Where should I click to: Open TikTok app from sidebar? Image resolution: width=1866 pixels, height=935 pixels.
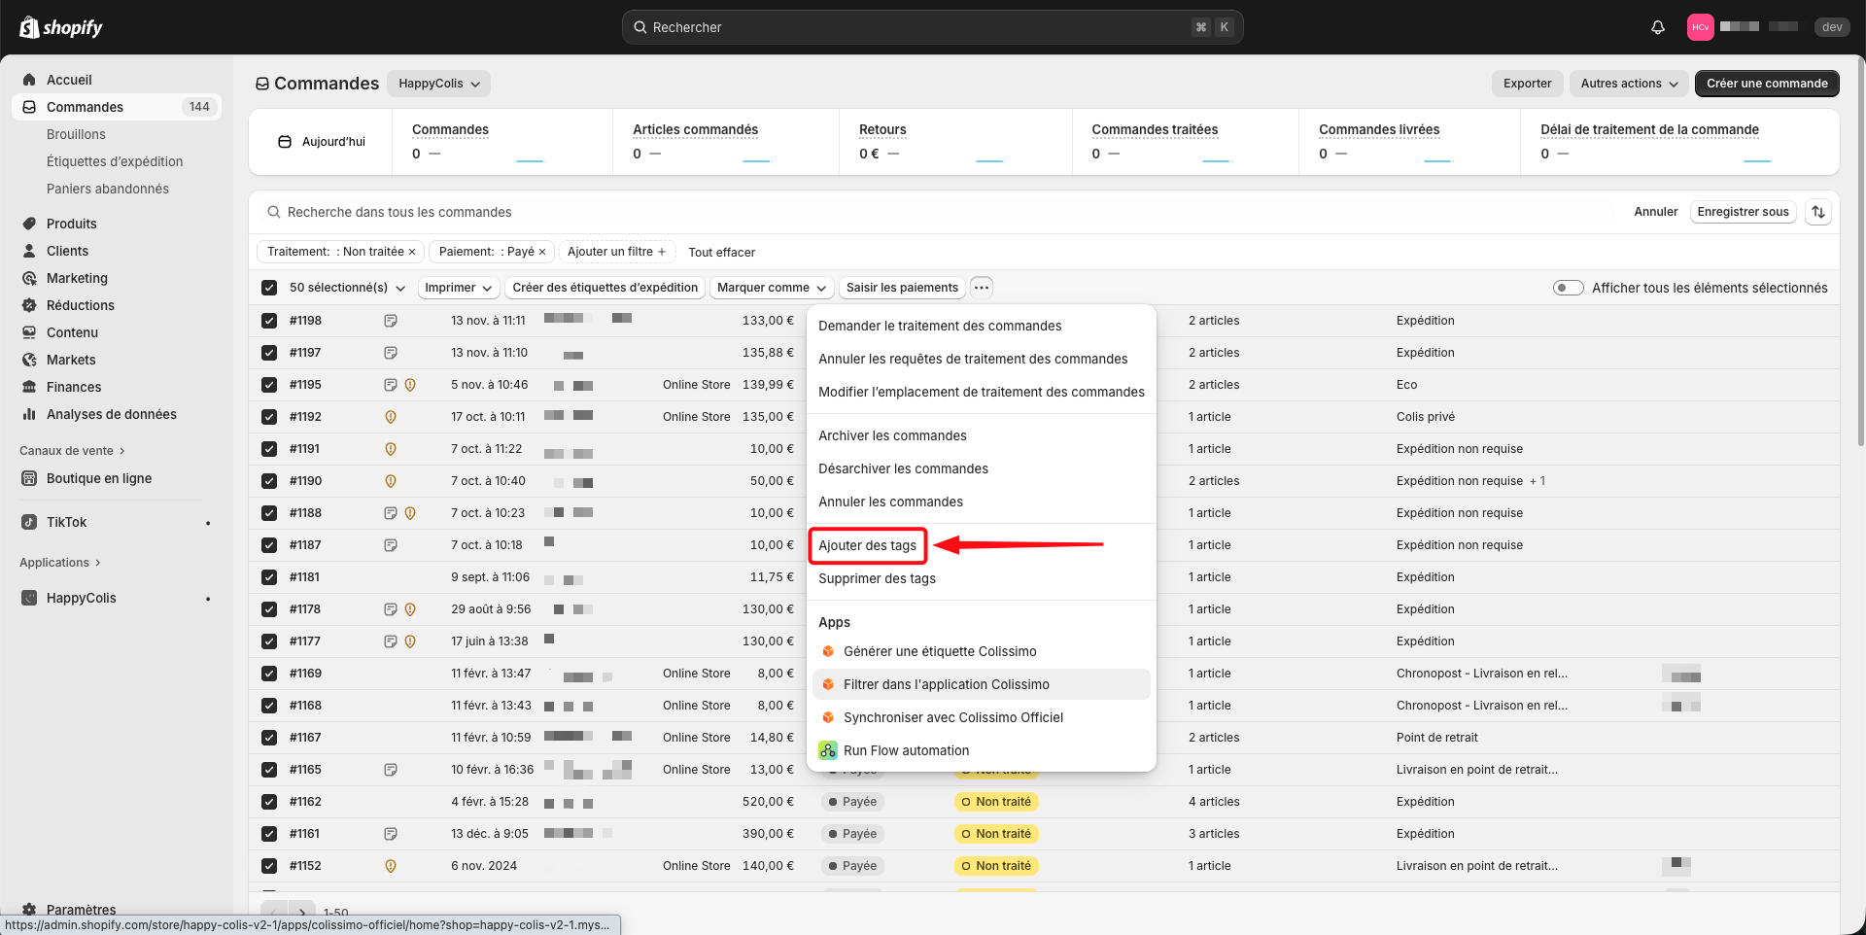66,522
